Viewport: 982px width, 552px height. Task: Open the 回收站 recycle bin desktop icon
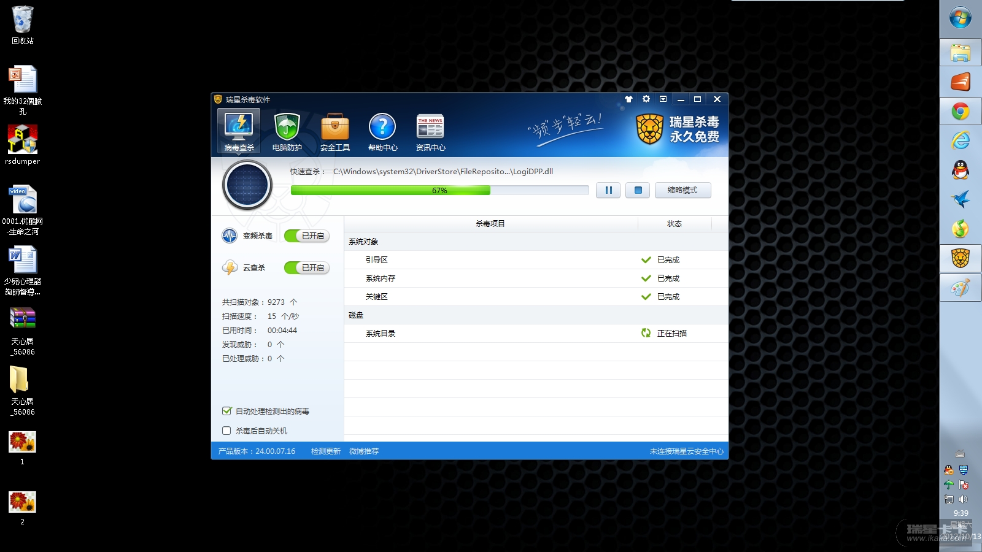coord(23,25)
